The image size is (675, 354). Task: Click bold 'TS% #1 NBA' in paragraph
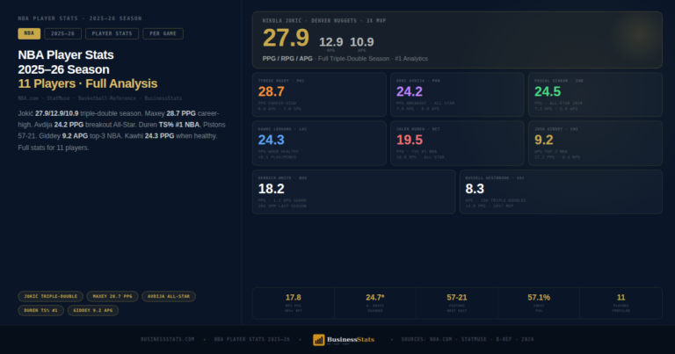[x=179, y=125]
